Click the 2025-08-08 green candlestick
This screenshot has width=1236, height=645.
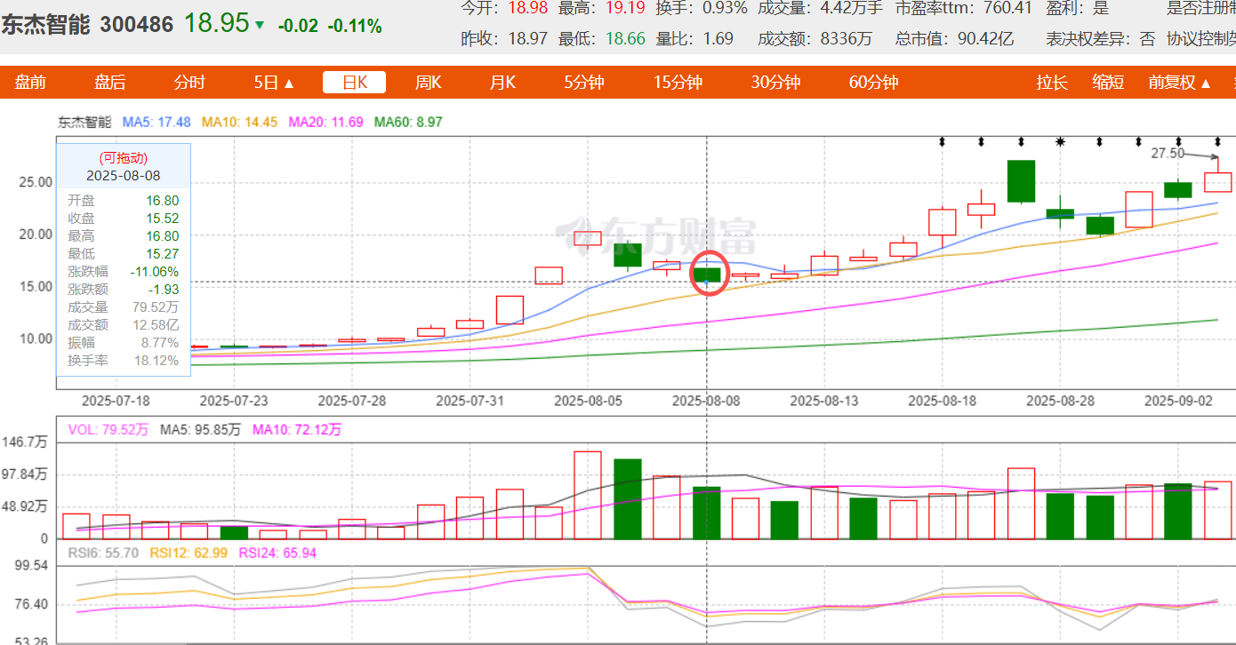(707, 275)
